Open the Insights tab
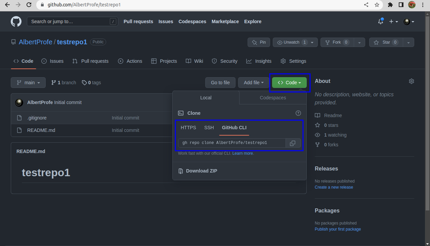The height and width of the screenshot is (246, 430). point(259,61)
